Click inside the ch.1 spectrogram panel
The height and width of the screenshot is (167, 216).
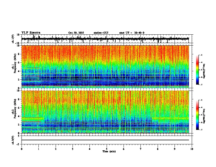tap(105, 67)
